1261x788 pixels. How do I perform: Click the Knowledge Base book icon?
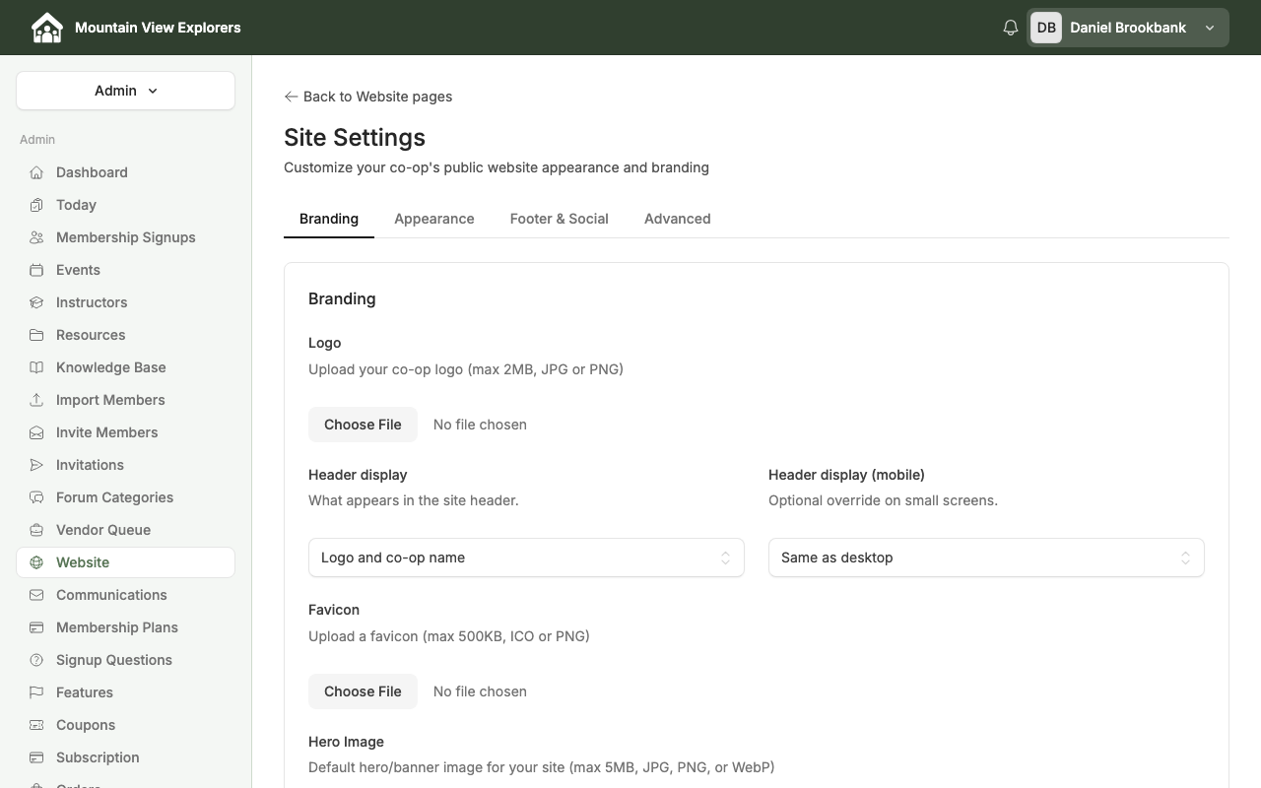[x=36, y=367]
